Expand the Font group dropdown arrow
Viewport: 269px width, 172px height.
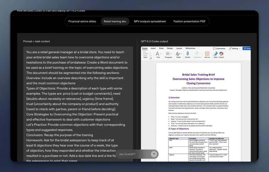(161, 54)
